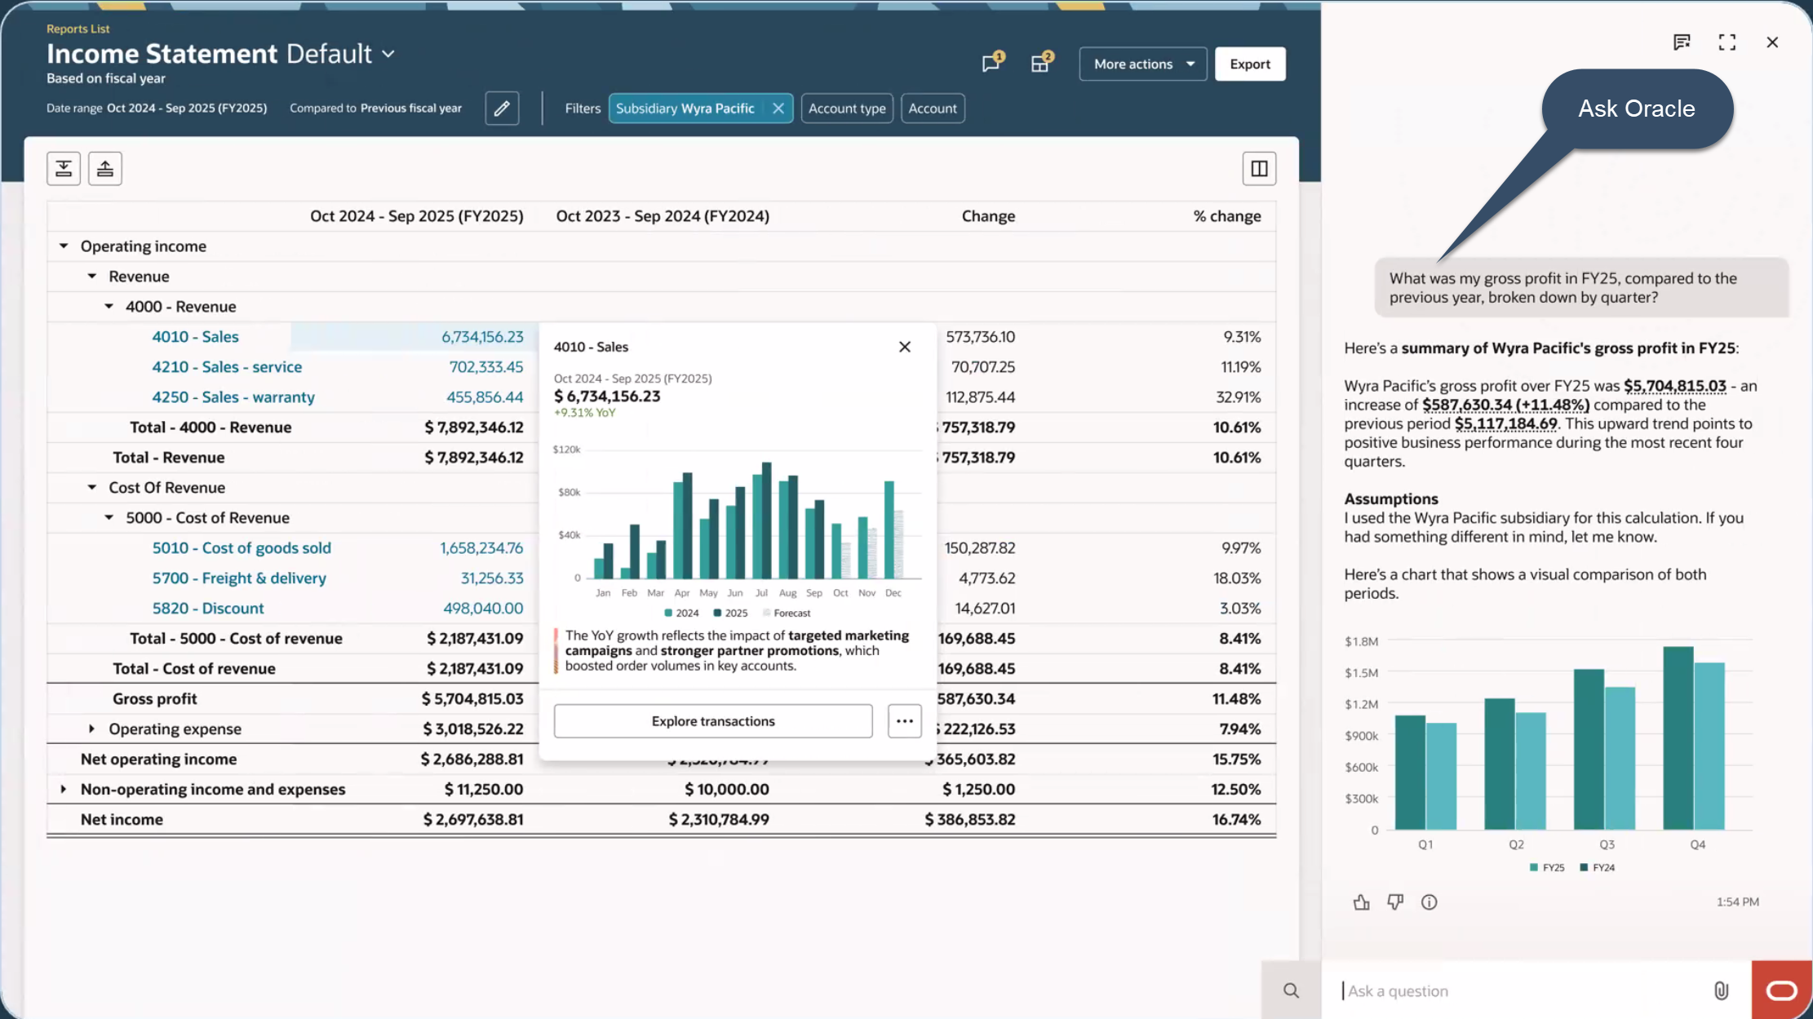1813x1019 pixels.
Task: Edit date range with pencil icon
Action: coord(502,109)
